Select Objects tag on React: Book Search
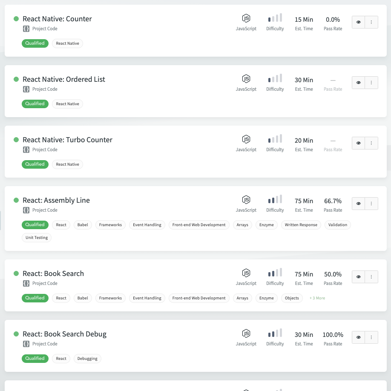391x391 pixels. (292, 298)
